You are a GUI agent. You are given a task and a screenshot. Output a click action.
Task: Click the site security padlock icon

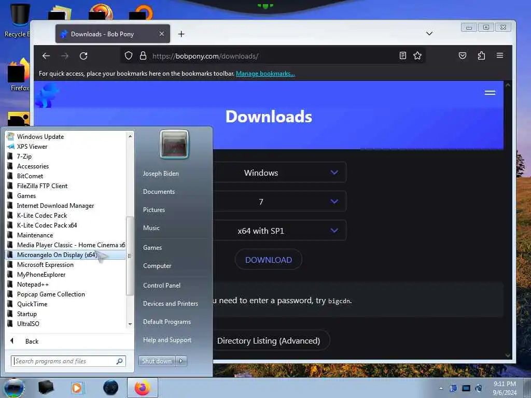click(x=143, y=55)
